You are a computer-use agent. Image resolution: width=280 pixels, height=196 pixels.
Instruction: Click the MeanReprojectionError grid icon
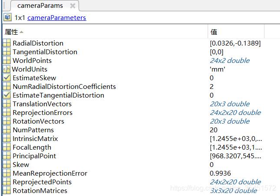coord(7,173)
